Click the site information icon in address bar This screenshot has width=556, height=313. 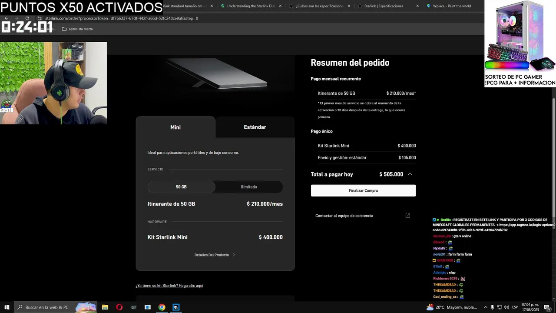(x=40, y=18)
